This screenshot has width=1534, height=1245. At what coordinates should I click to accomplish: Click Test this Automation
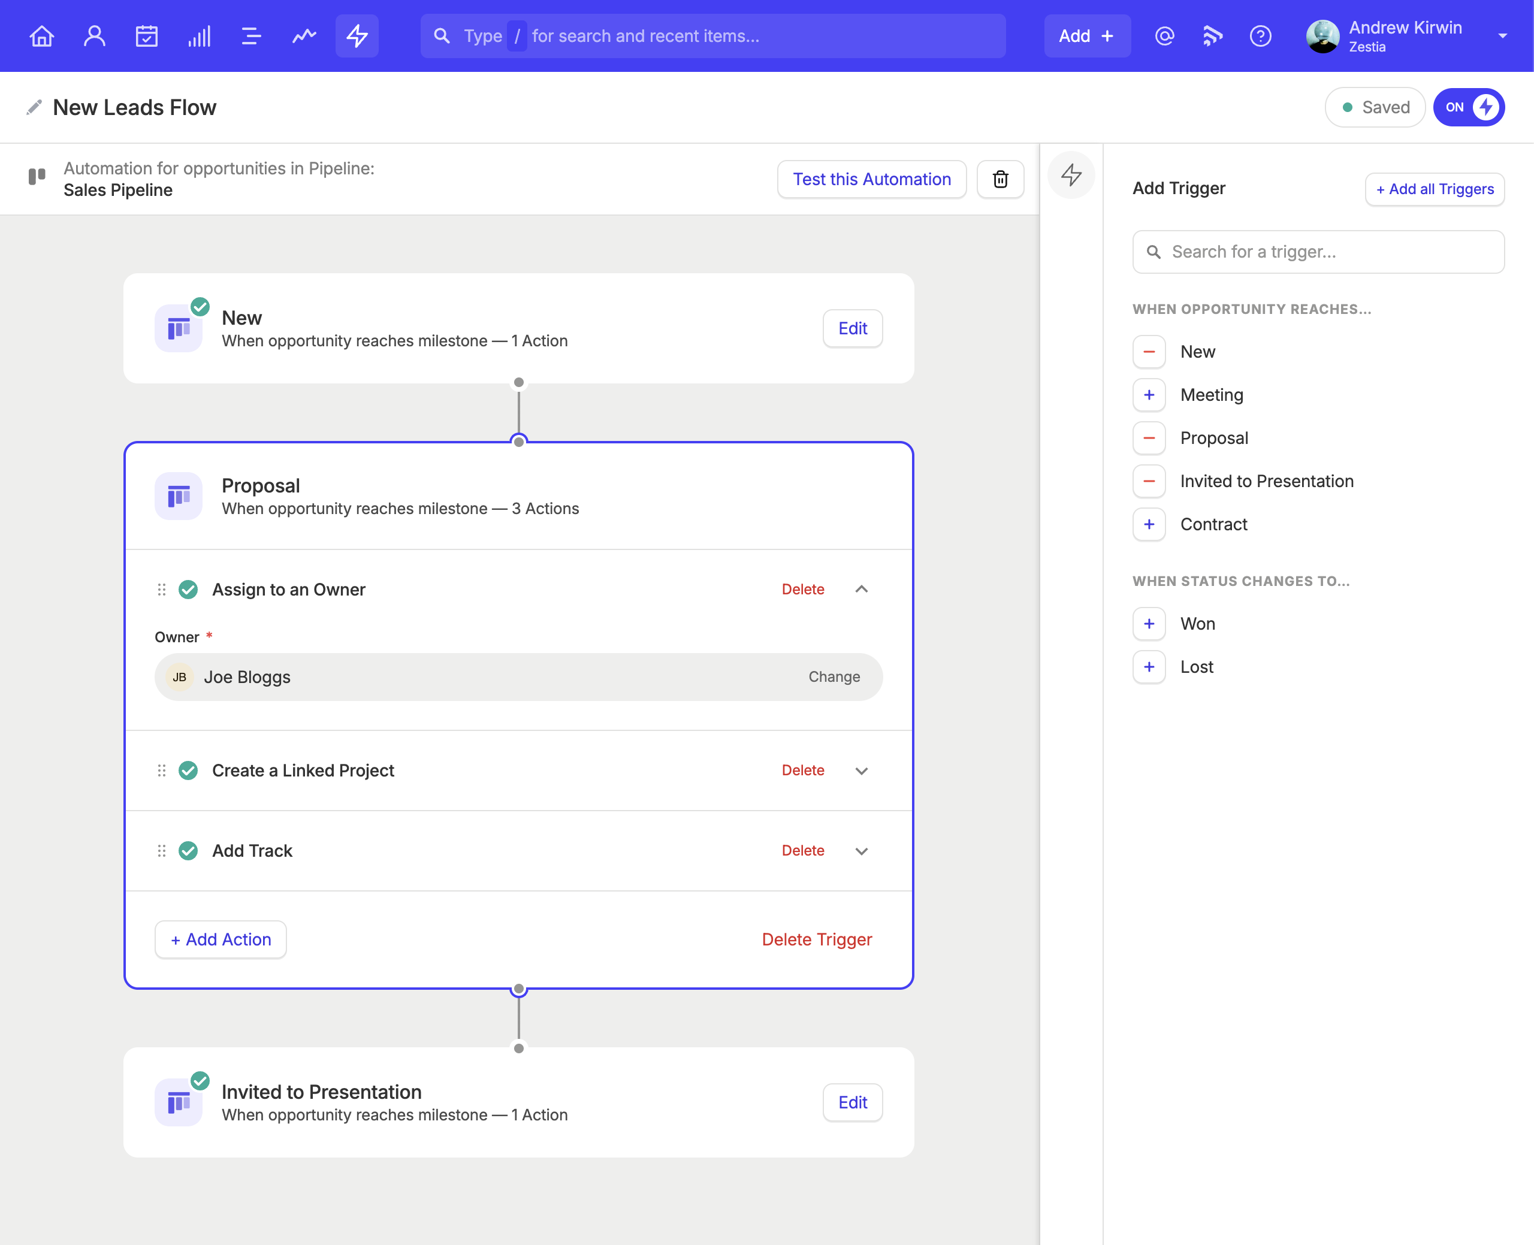[x=872, y=179]
